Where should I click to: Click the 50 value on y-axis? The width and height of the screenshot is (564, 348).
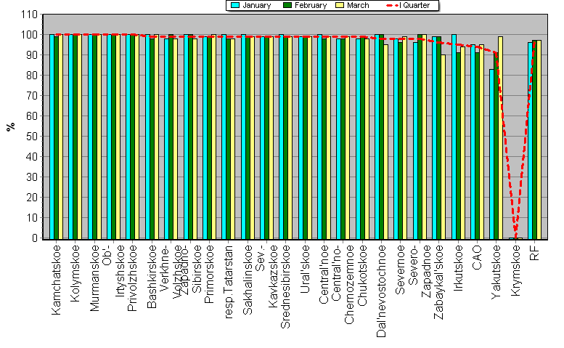(32, 137)
